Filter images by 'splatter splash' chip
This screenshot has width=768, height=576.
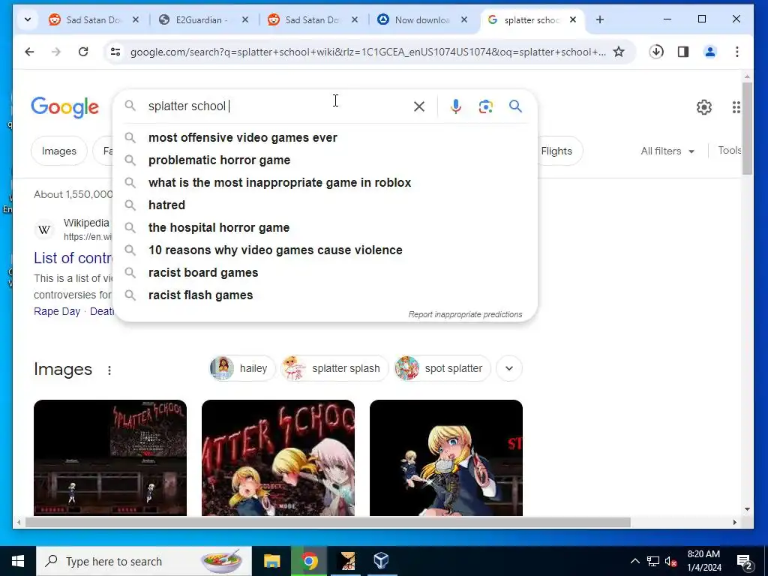[334, 368]
